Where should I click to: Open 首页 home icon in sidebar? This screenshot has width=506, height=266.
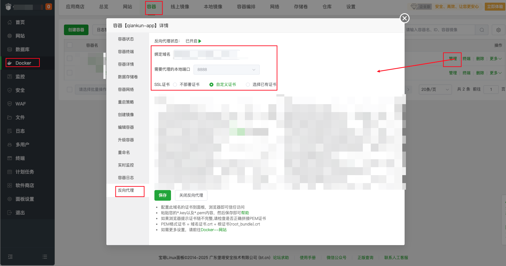click(10, 22)
